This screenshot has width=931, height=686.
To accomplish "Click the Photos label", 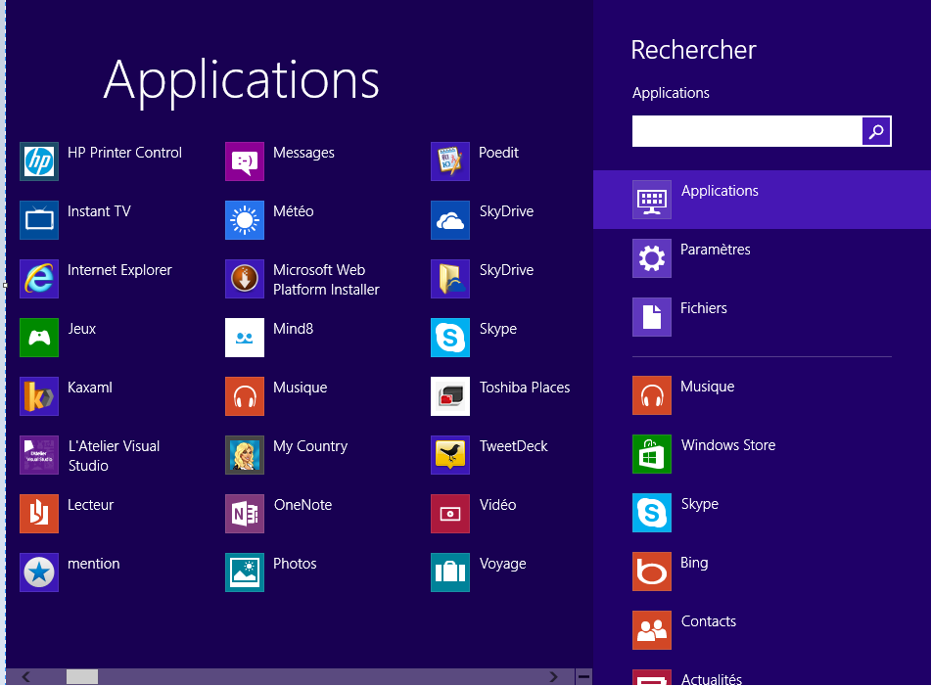I will point(295,564).
